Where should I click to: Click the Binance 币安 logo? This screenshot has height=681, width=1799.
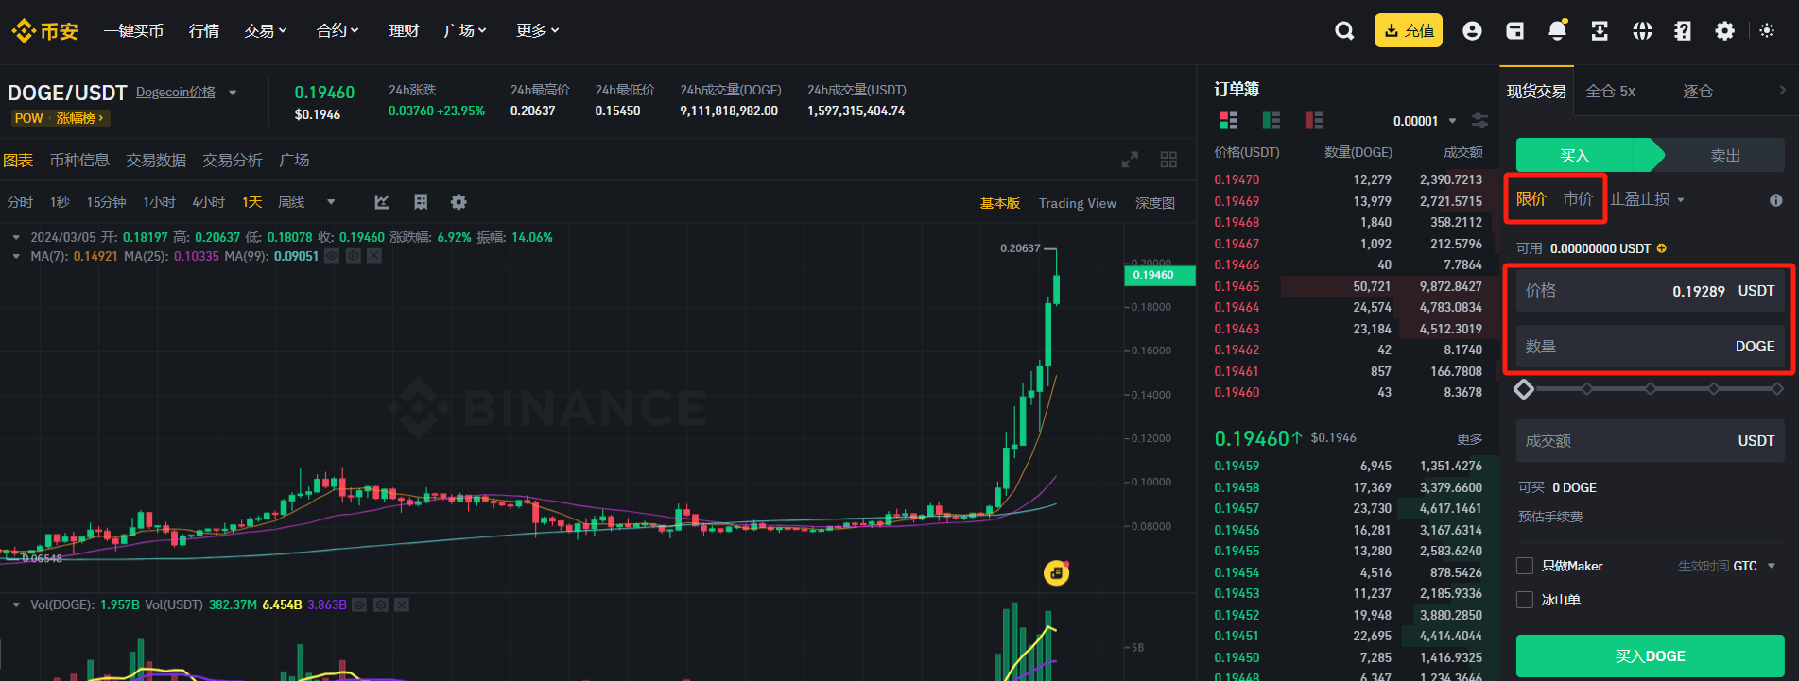[x=44, y=31]
